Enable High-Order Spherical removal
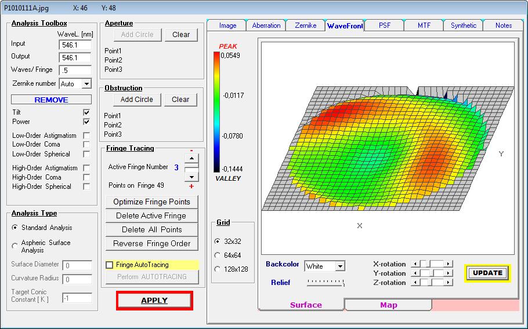The height and width of the screenshot is (329, 528). pos(86,187)
